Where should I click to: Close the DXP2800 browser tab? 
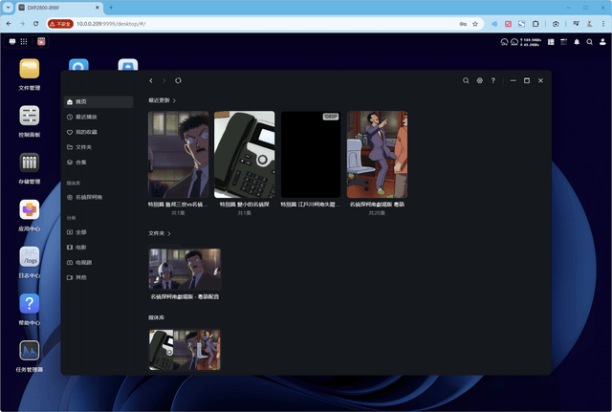pos(98,8)
